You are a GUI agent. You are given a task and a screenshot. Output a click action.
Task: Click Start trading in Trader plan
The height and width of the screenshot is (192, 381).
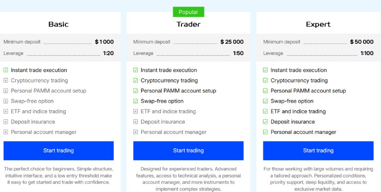click(188, 151)
